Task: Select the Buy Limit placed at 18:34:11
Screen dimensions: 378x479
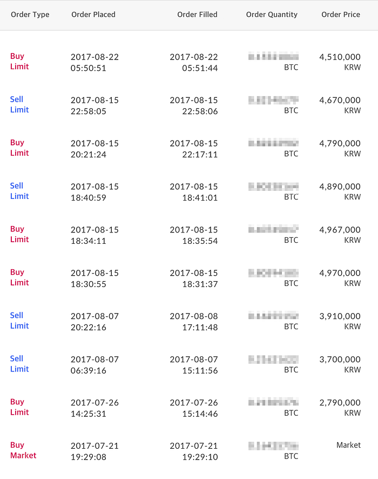Action: click(19, 234)
